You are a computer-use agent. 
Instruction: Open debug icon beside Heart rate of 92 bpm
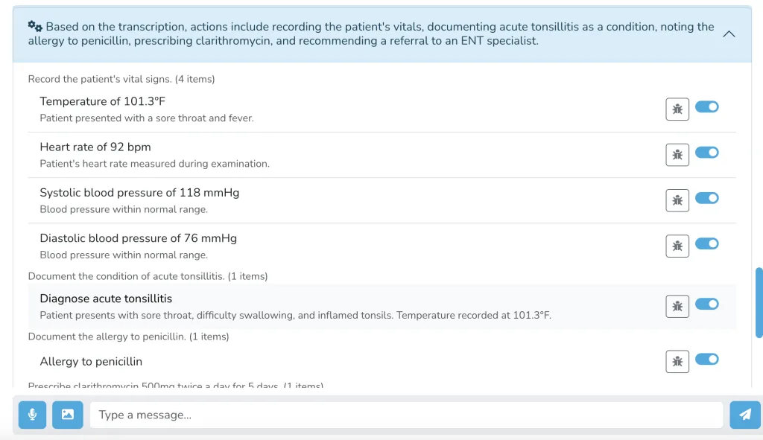click(677, 155)
